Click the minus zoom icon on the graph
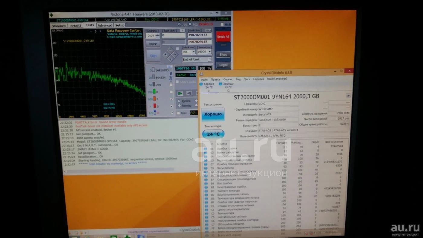The height and width of the screenshot is (238, 423). 91,31
